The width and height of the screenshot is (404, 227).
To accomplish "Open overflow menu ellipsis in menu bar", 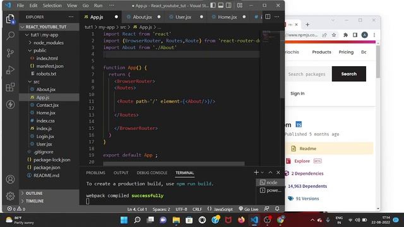I will (112, 6).
